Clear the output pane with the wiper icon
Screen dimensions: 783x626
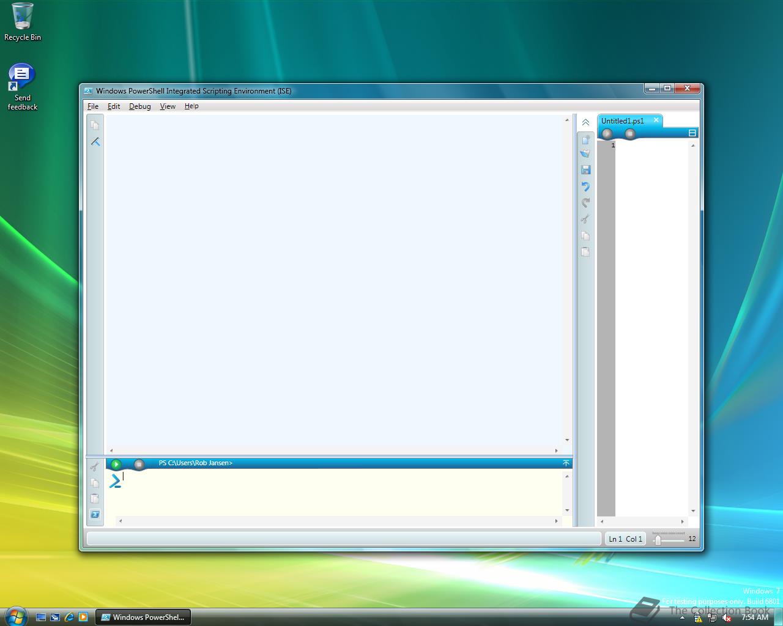pos(95,142)
